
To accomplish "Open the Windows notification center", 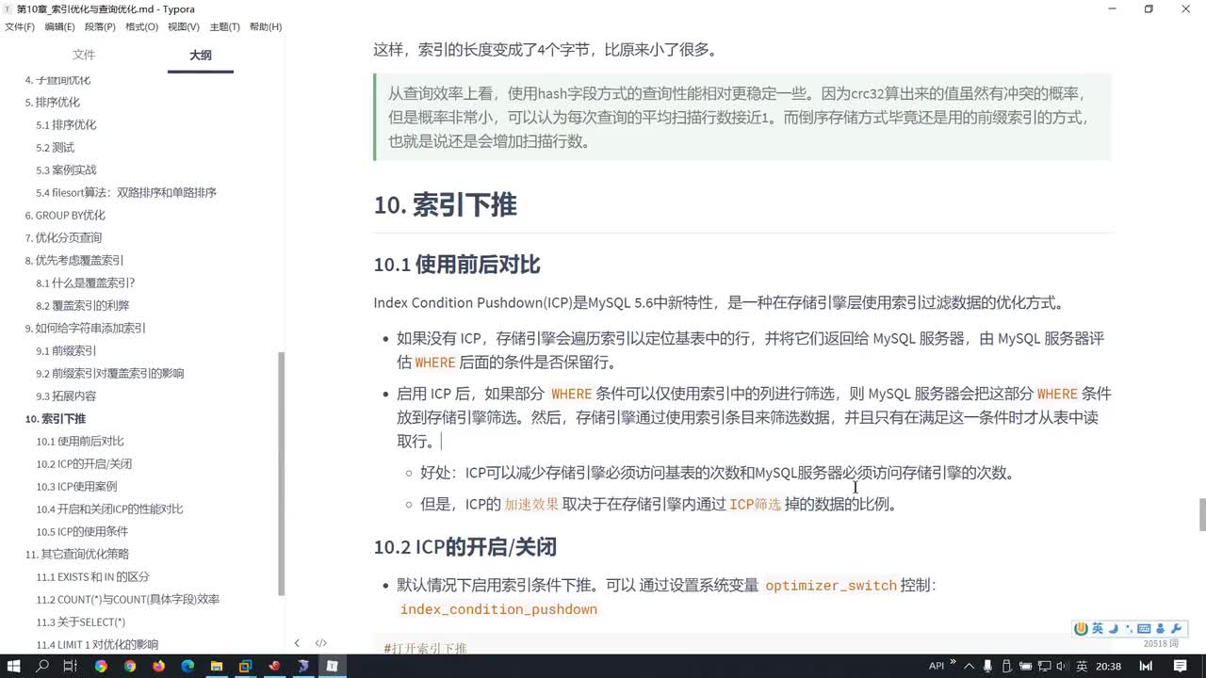I will click(1180, 667).
